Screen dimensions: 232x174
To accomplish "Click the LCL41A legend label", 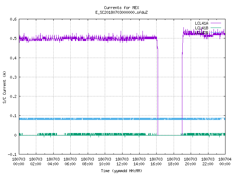I will tap(202, 23).
